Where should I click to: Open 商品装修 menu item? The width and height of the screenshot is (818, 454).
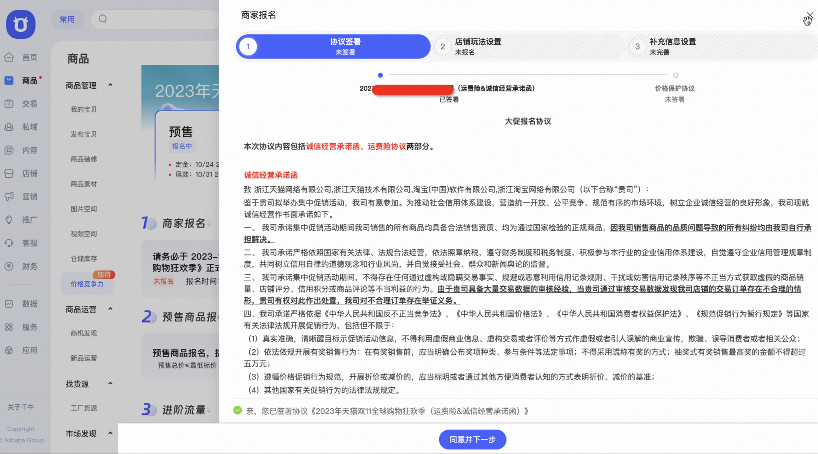(84, 159)
